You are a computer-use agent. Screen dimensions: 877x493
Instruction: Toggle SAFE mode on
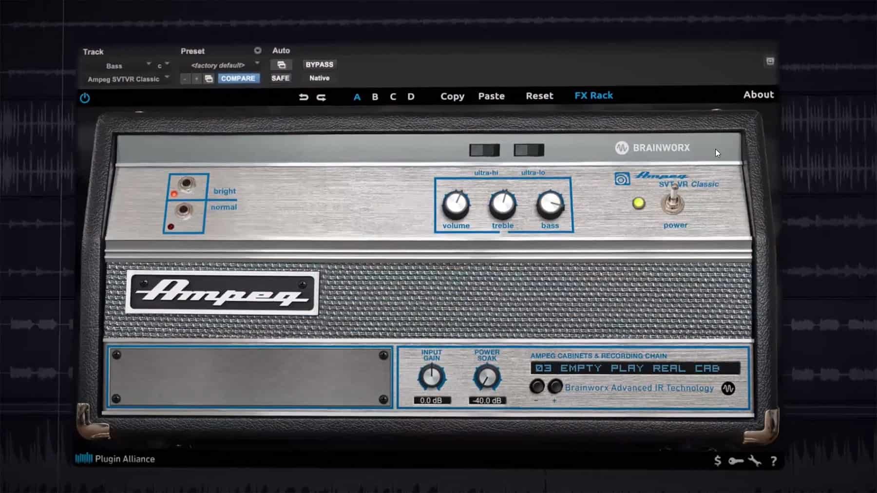click(281, 78)
